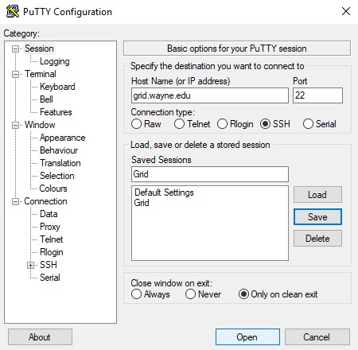Expand the SSH subtree
Screen dimensions: 358x350
tap(31, 265)
